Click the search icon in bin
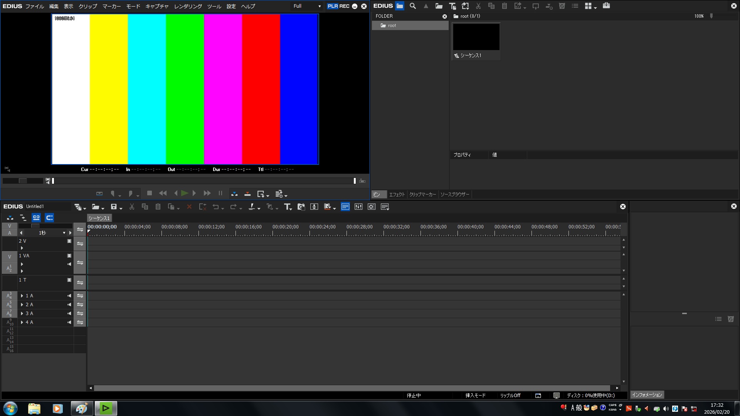This screenshot has width=740, height=416. (413, 6)
